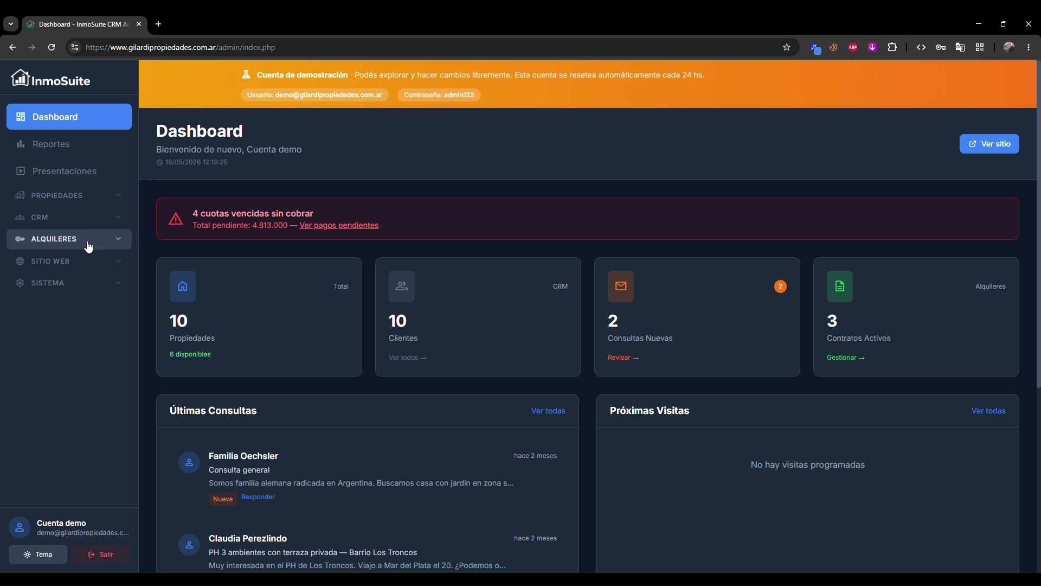Screen dimensions: 1041x586
Task: Expand the SISTEMA section chevron
Action: click(x=118, y=283)
